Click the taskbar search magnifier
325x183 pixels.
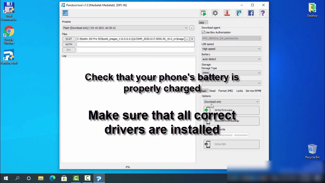pos(17,178)
